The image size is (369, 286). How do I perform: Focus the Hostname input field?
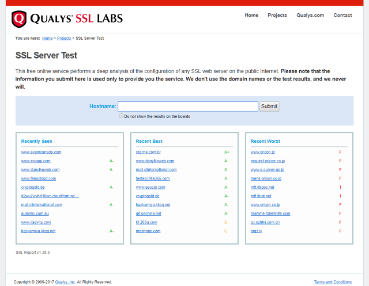188,106
